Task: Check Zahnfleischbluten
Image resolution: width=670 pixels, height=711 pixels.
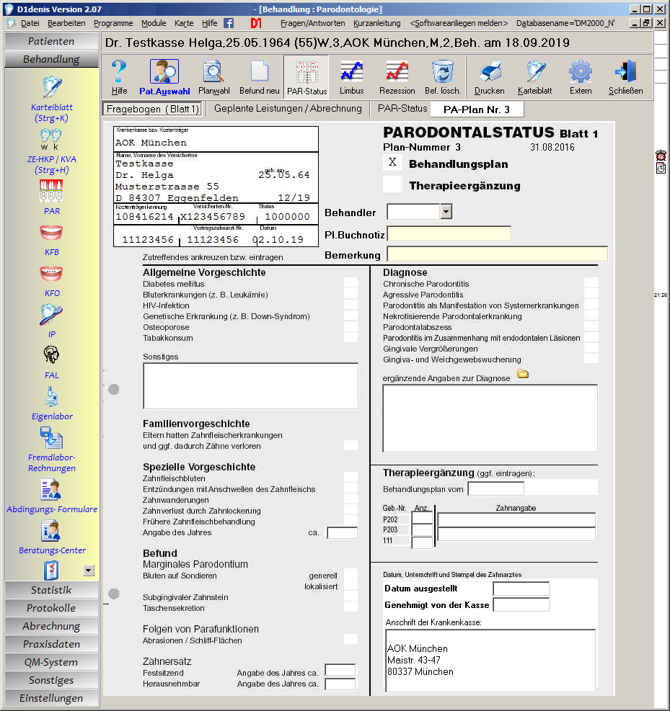Action: pyautogui.click(x=351, y=478)
